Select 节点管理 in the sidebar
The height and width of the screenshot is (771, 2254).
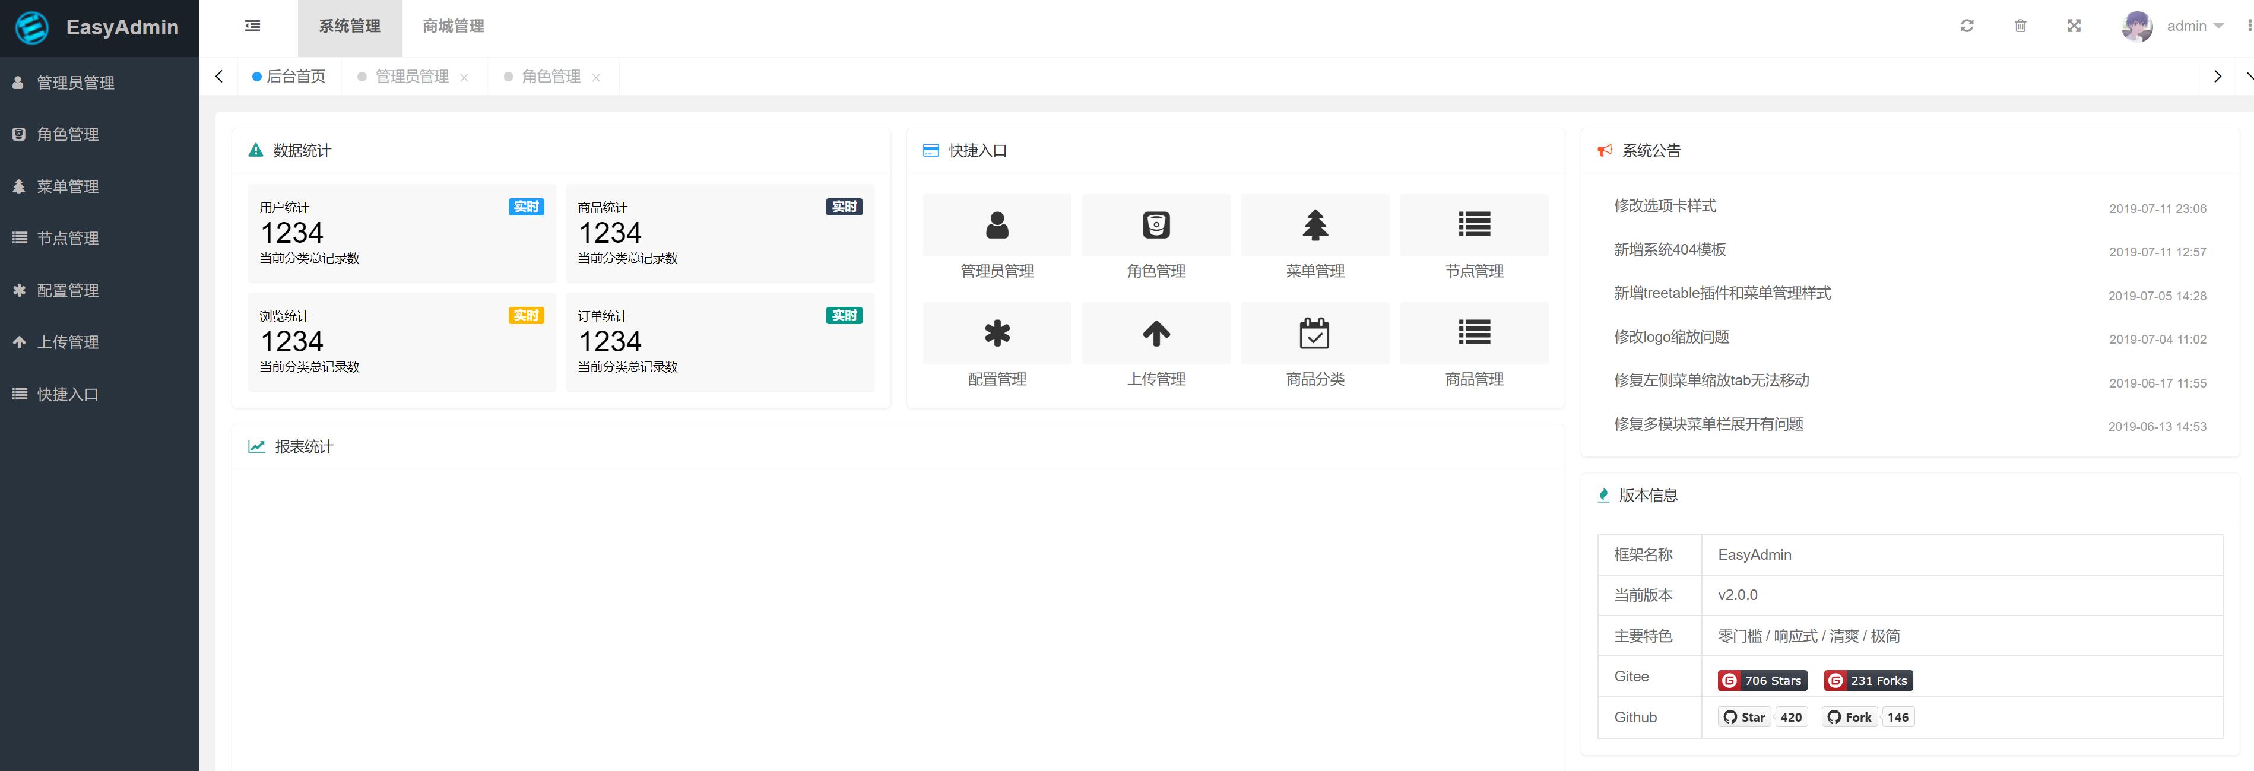pos(67,238)
